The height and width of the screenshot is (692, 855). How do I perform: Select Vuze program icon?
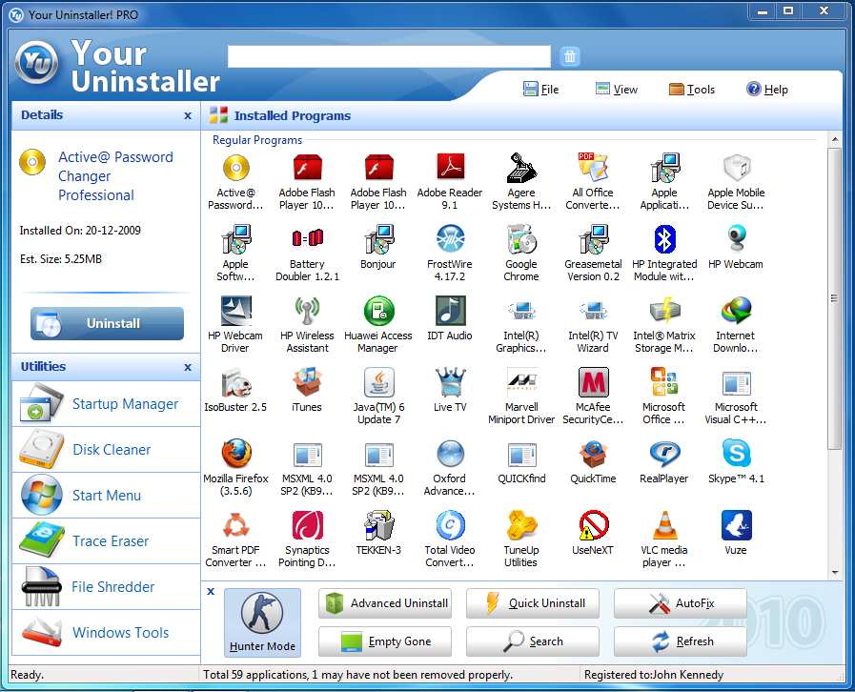736,525
